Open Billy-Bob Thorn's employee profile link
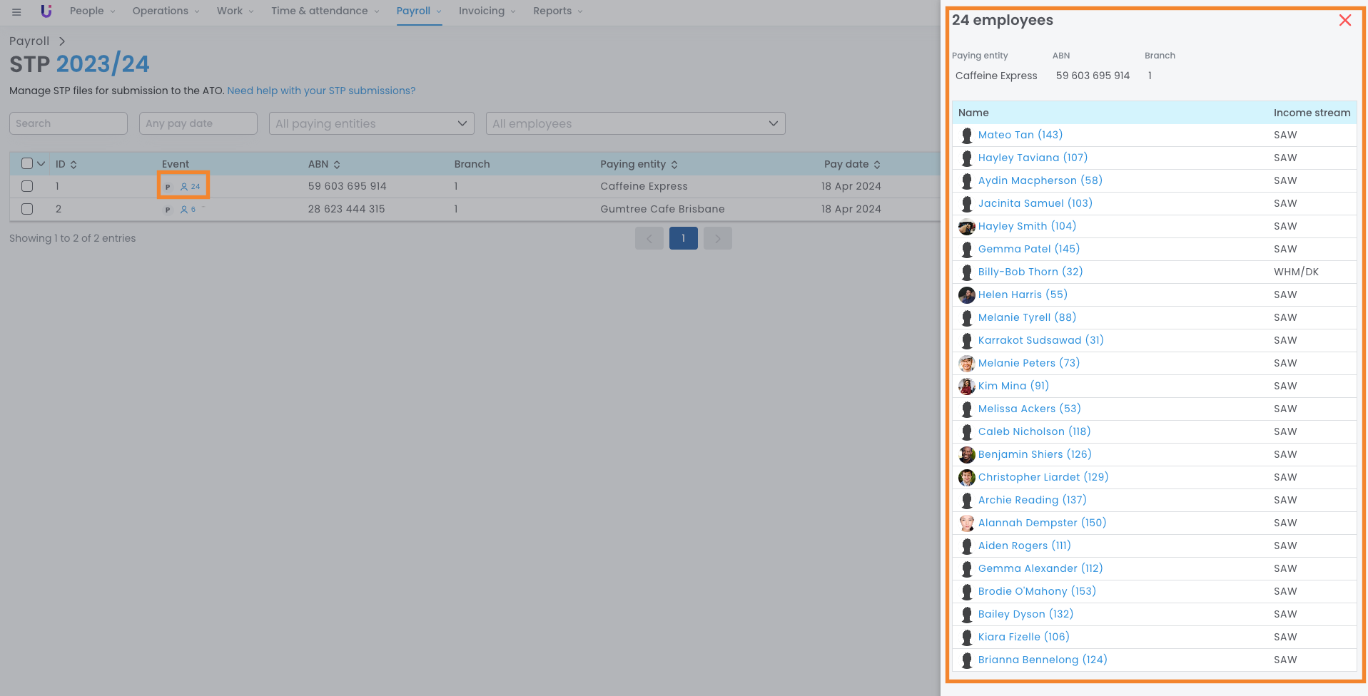The image size is (1368, 696). coord(1030,272)
